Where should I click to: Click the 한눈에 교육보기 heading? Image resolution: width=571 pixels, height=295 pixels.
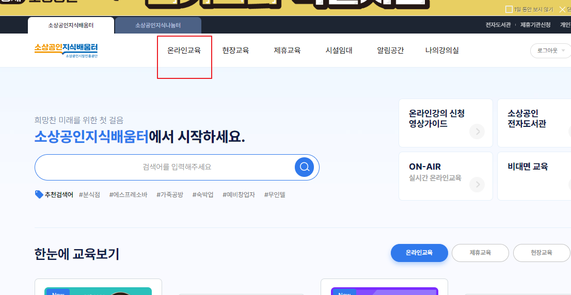(x=76, y=254)
